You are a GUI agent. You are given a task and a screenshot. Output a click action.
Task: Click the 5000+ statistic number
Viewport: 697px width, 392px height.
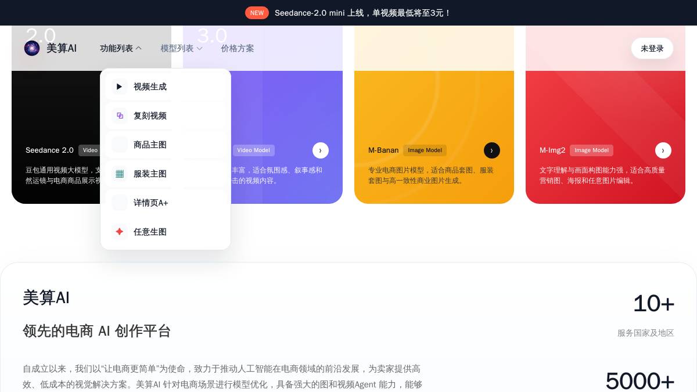pyautogui.click(x=640, y=381)
